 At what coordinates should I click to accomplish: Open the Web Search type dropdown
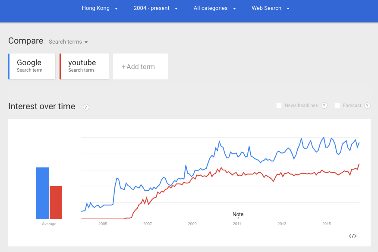coord(270,8)
